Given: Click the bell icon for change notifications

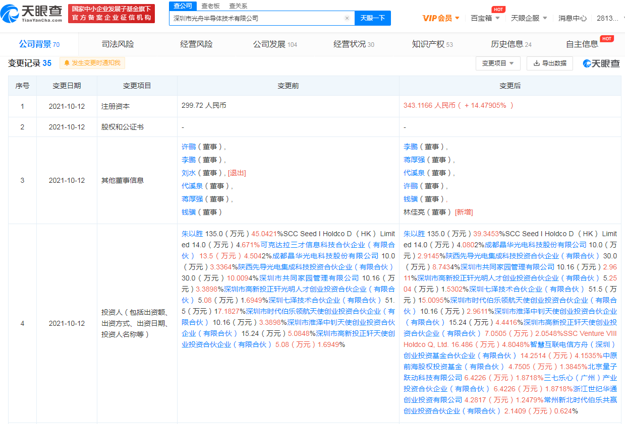Looking at the screenshot, I should [67, 63].
